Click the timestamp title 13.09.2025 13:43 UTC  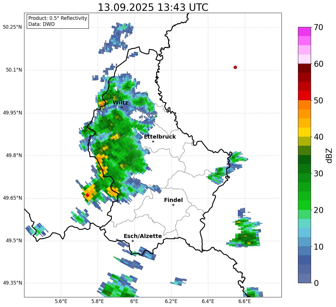point(153,7)
